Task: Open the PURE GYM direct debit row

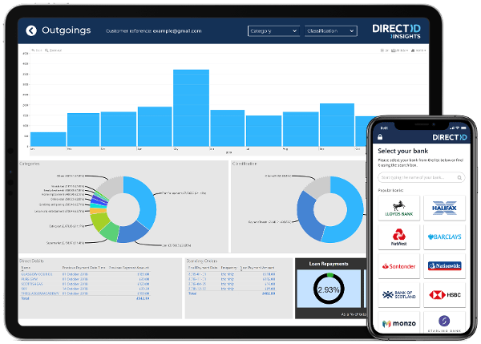Action: pos(85,279)
